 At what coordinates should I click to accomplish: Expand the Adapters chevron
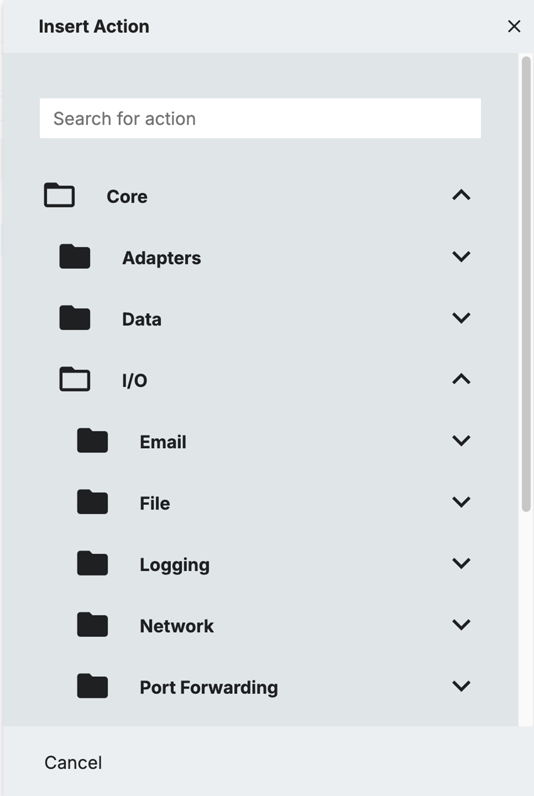pos(461,256)
